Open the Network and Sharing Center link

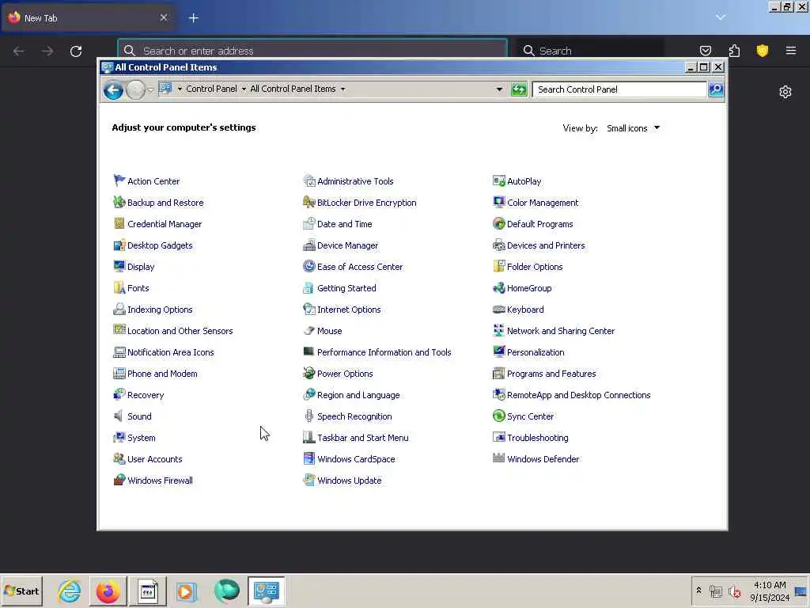pos(561,331)
